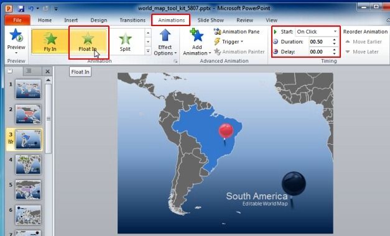Close the slide thumbnail pane
Screen dimensions: 390x236
47,71
